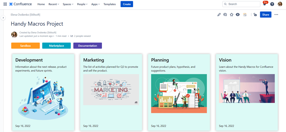Focus the Search input field
Viewport: 286px width, 132px height.
241,4
